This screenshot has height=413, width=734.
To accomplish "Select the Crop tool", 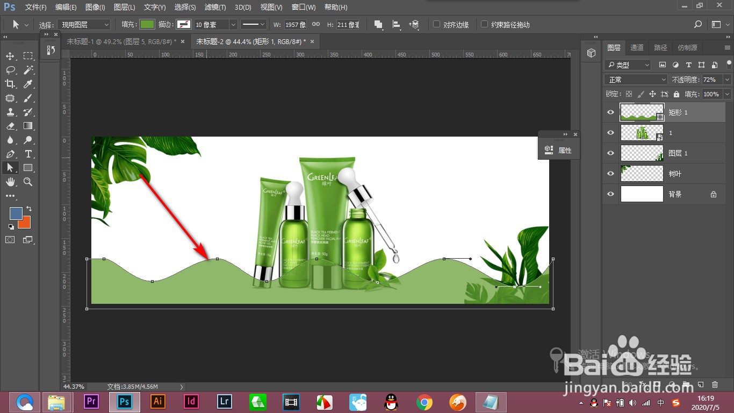I will [x=10, y=84].
